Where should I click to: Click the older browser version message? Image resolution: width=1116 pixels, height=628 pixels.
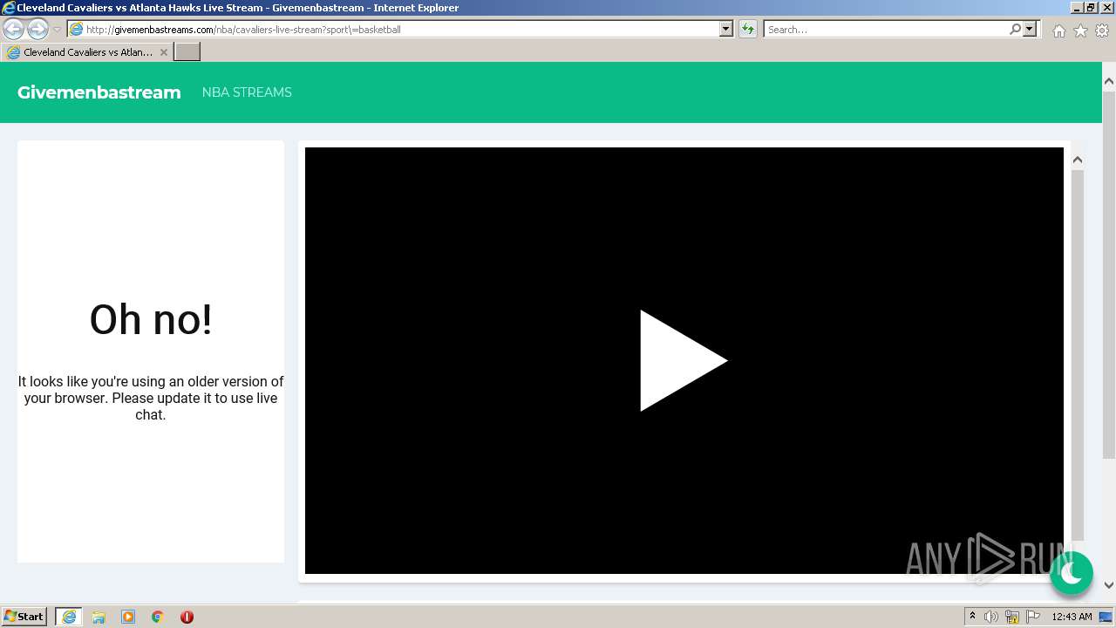[x=151, y=398]
